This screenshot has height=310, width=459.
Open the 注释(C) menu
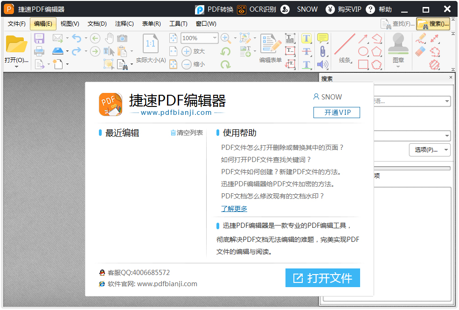coord(125,24)
